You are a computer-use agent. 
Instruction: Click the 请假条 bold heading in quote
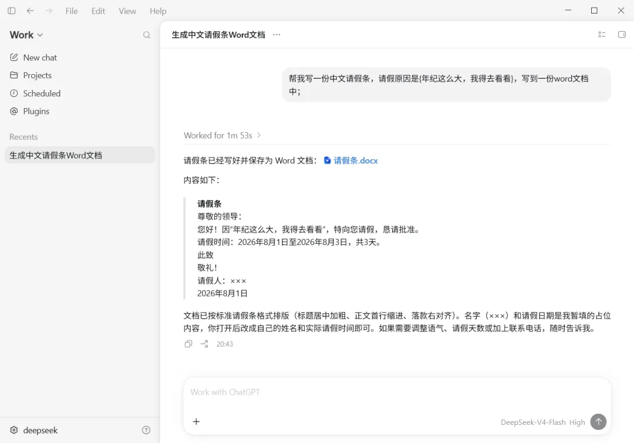point(209,204)
